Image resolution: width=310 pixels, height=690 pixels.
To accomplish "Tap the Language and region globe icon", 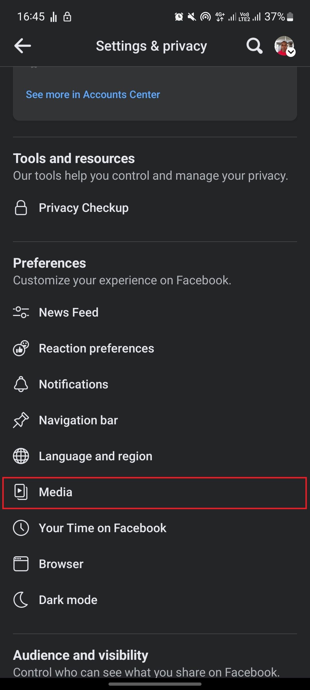I will [x=21, y=456].
